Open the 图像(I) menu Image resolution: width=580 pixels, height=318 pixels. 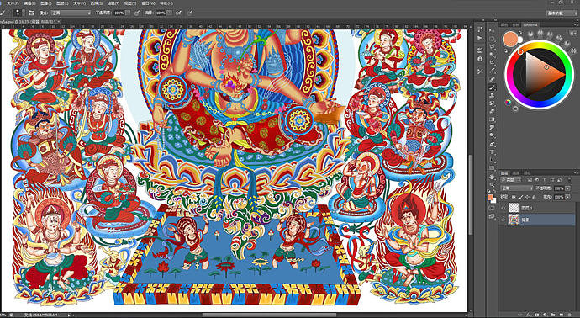(46, 3)
